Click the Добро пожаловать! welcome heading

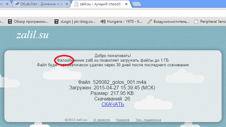click(113, 55)
